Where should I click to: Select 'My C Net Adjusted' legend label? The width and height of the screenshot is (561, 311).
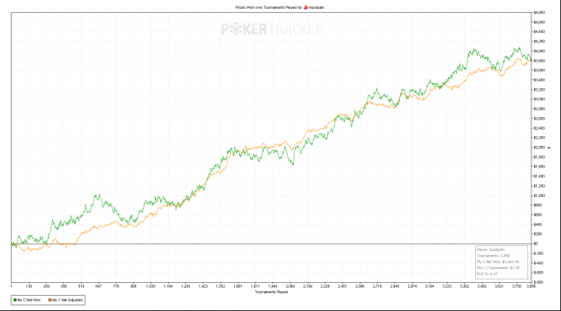pos(67,300)
